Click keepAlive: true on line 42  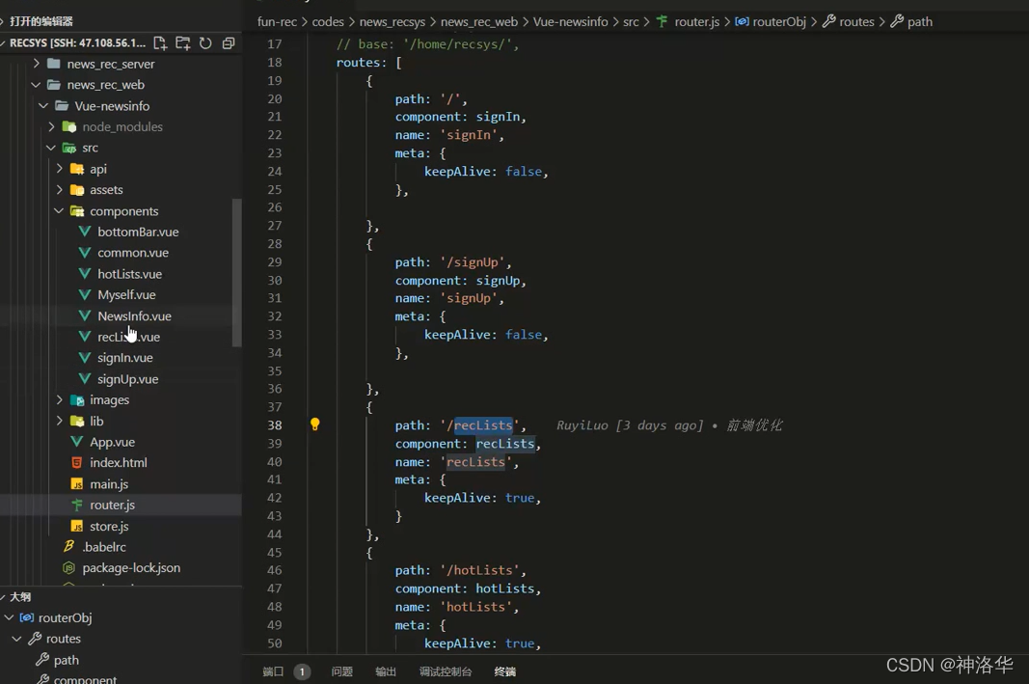(x=482, y=498)
